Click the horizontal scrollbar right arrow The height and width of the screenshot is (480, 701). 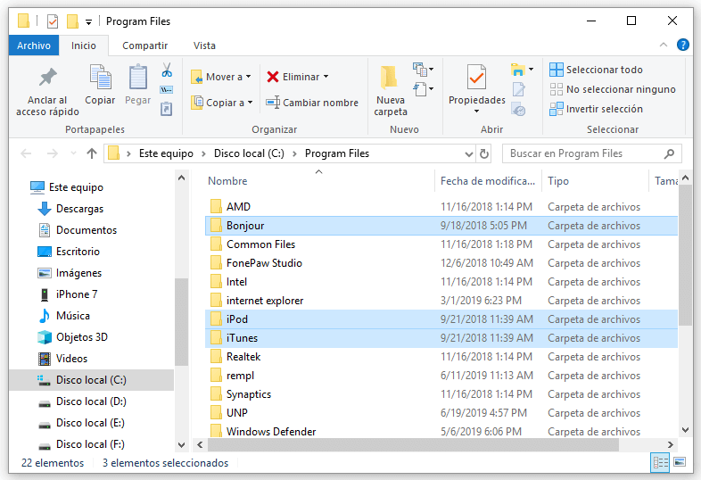[670, 444]
